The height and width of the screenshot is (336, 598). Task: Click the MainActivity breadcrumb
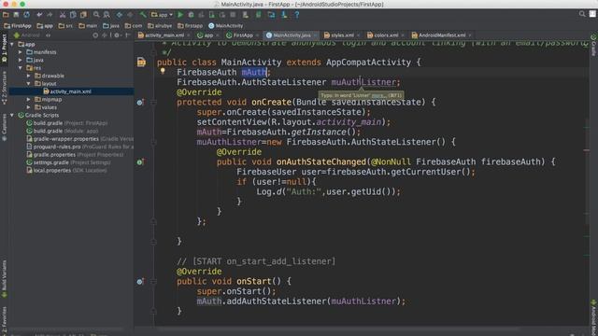click(x=226, y=26)
